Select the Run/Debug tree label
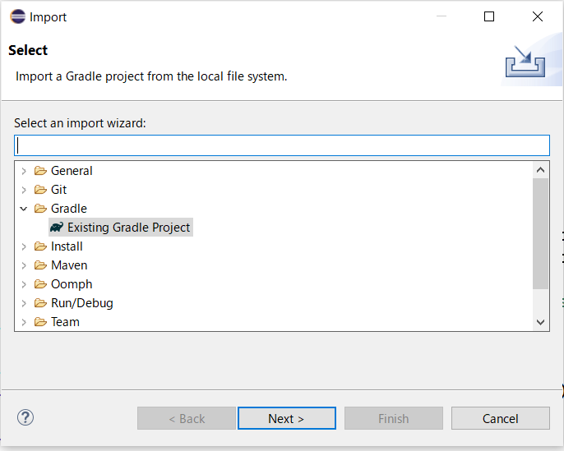The height and width of the screenshot is (451, 564). click(x=82, y=303)
